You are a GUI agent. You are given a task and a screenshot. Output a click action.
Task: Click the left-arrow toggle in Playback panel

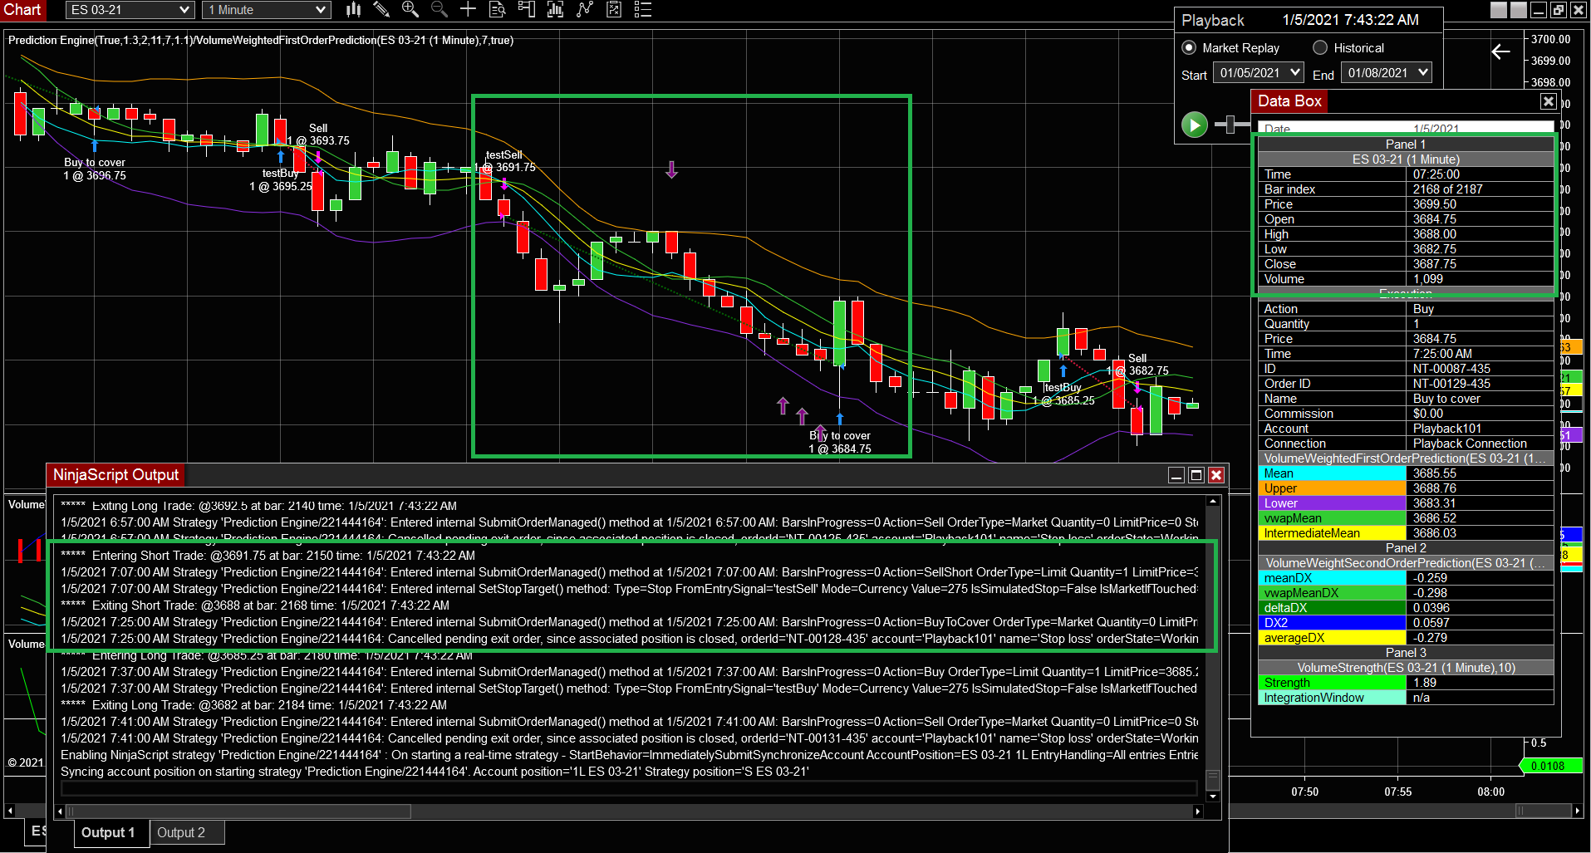pos(1500,51)
